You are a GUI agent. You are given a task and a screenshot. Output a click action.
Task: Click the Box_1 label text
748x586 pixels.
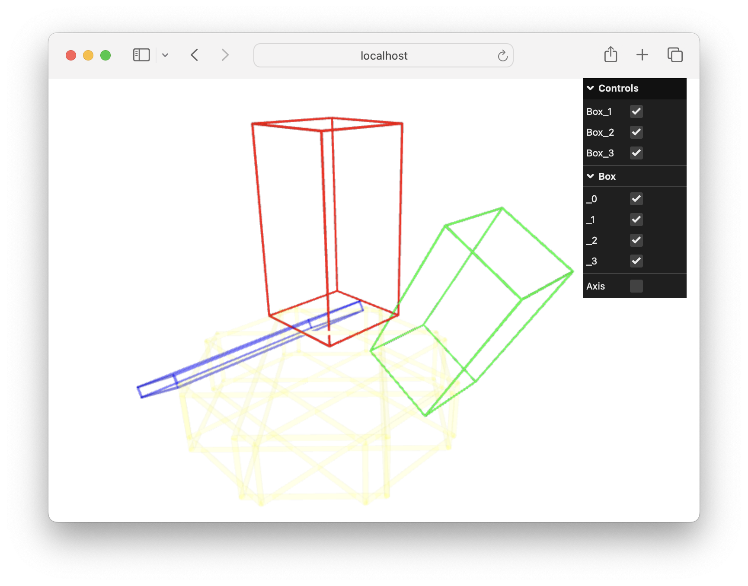click(x=599, y=112)
